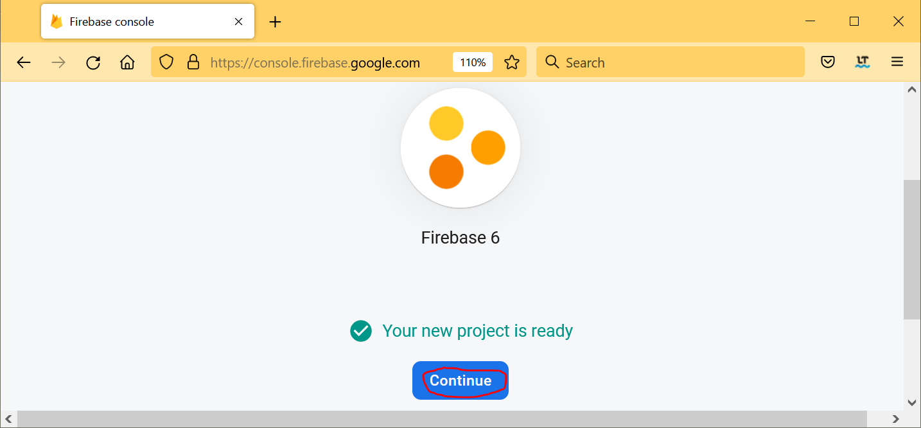Click the vertical scrollbar up arrow
The image size is (921, 428).
click(912, 91)
